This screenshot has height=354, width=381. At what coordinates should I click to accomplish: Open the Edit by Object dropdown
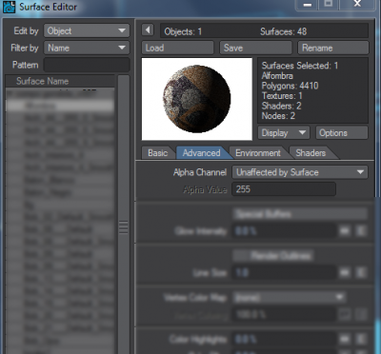(87, 30)
